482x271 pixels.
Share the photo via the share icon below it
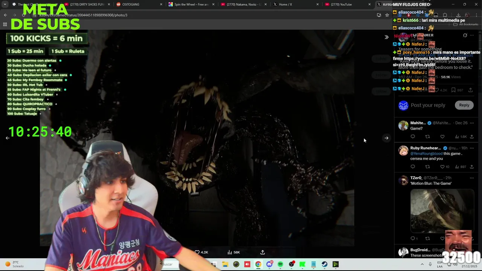point(262,252)
